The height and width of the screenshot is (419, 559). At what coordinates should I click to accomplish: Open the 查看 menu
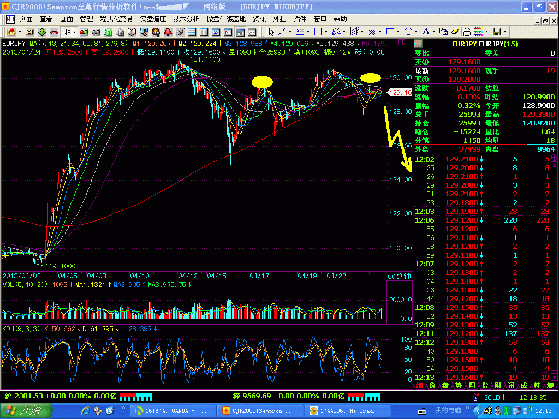tap(46, 19)
